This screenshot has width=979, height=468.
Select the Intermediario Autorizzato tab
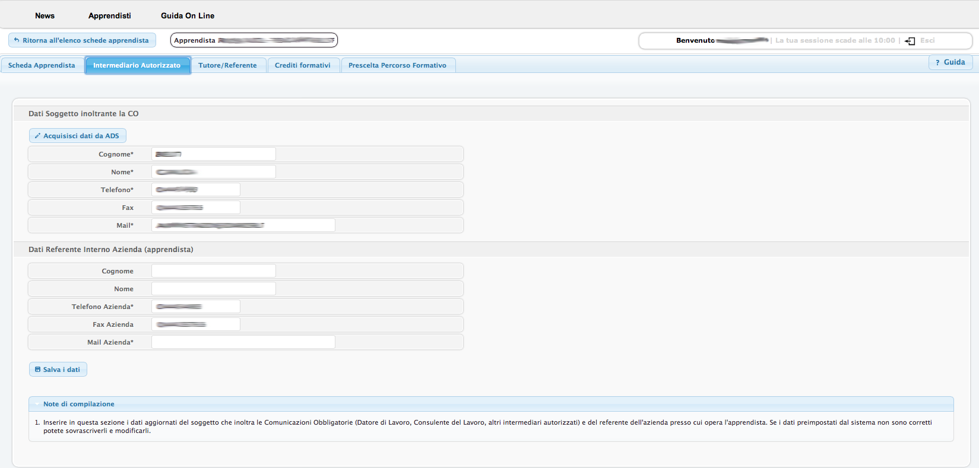(x=137, y=65)
